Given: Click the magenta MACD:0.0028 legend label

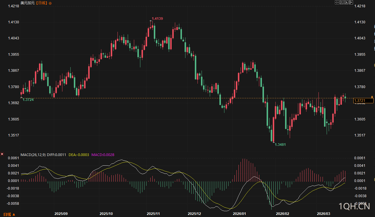Looking at the screenshot, I should pyautogui.click(x=103, y=155).
